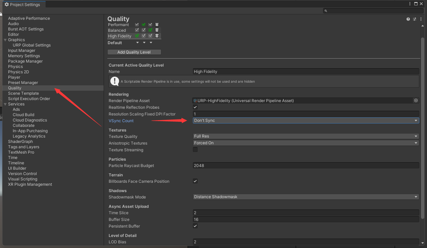Open the Quality panel three-dot options menu
This screenshot has width=427, height=248.
coord(421,19)
